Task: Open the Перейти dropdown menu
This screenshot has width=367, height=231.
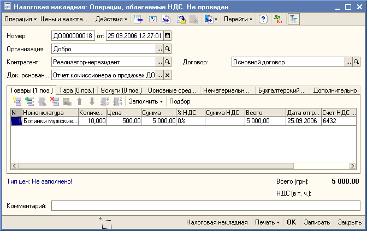Action: coord(238,19)
